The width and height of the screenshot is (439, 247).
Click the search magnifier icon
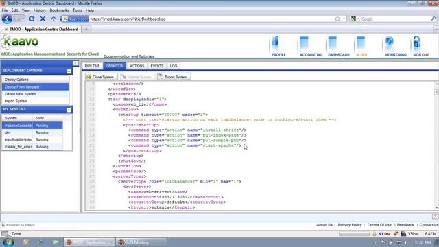click(x=434, y=19)
